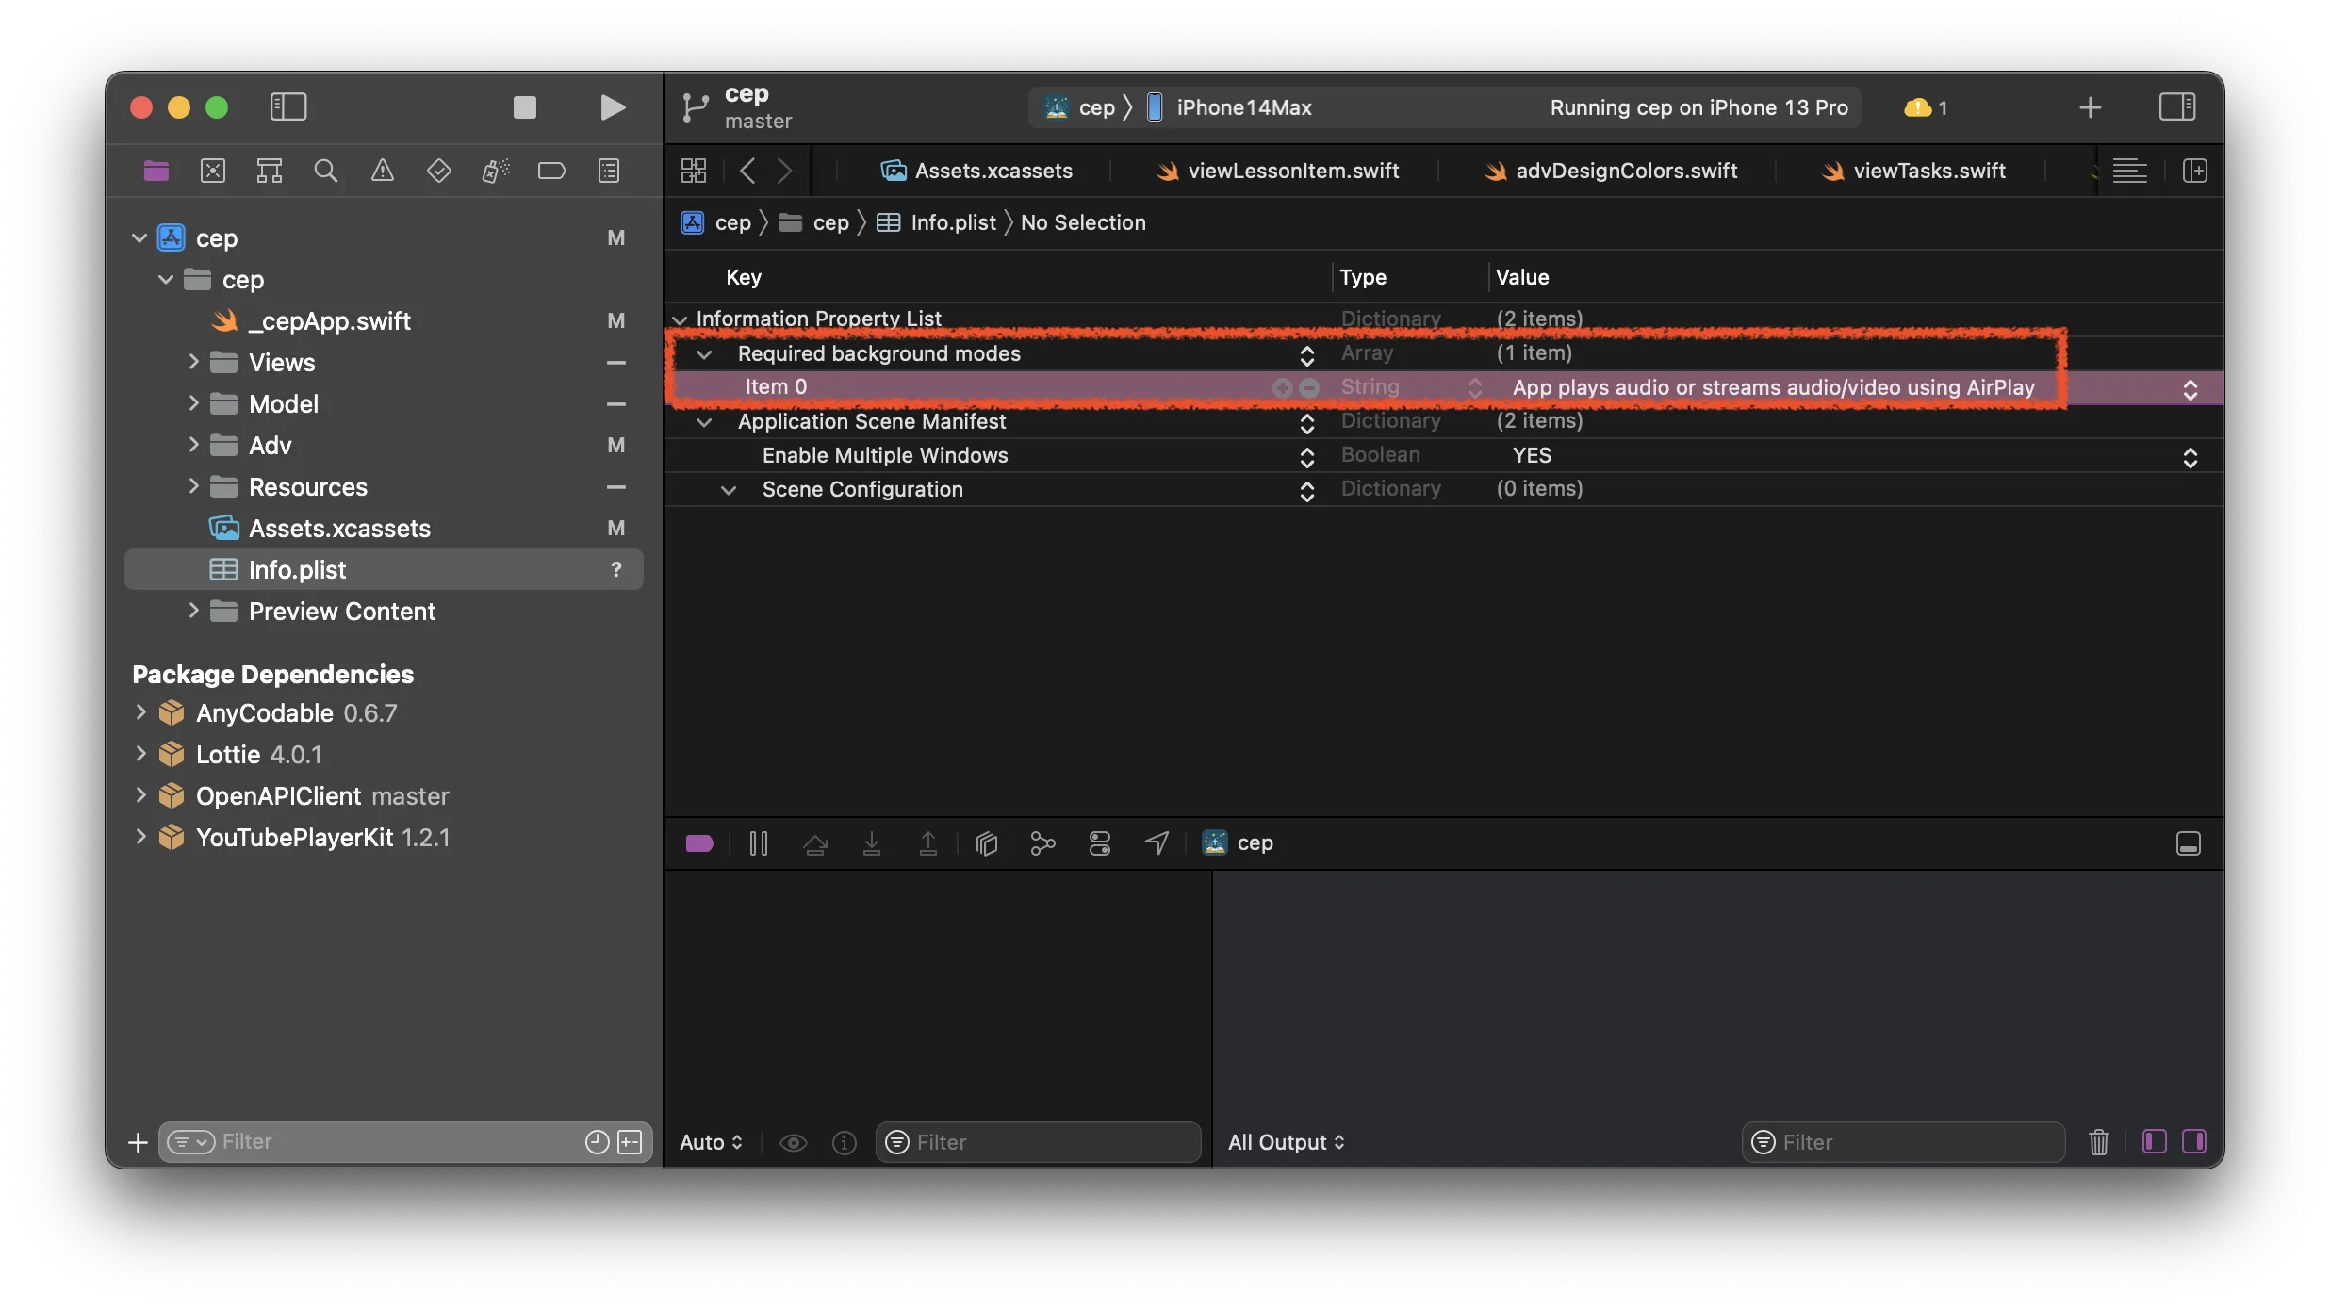This screenshot has width=2330, height=1308.
Task: Click the Stop button in toolbar
Action: pyautogui.click(x=525, y=107)
